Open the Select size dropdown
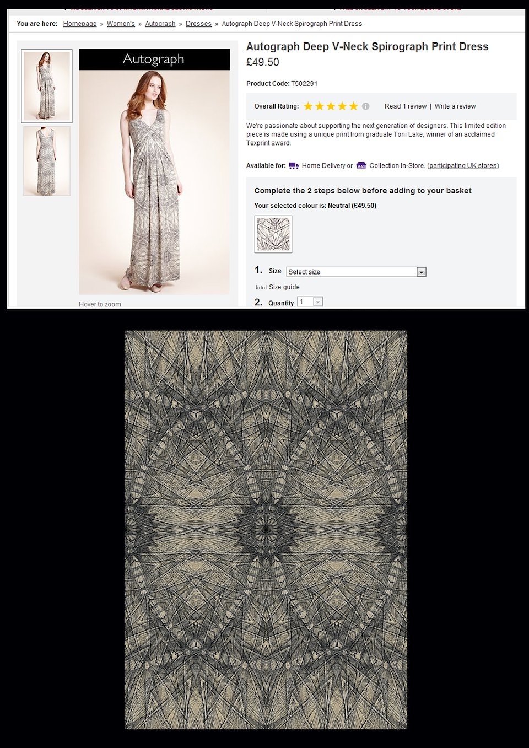This screenshot has height=748, width=529. click(356, 272)
